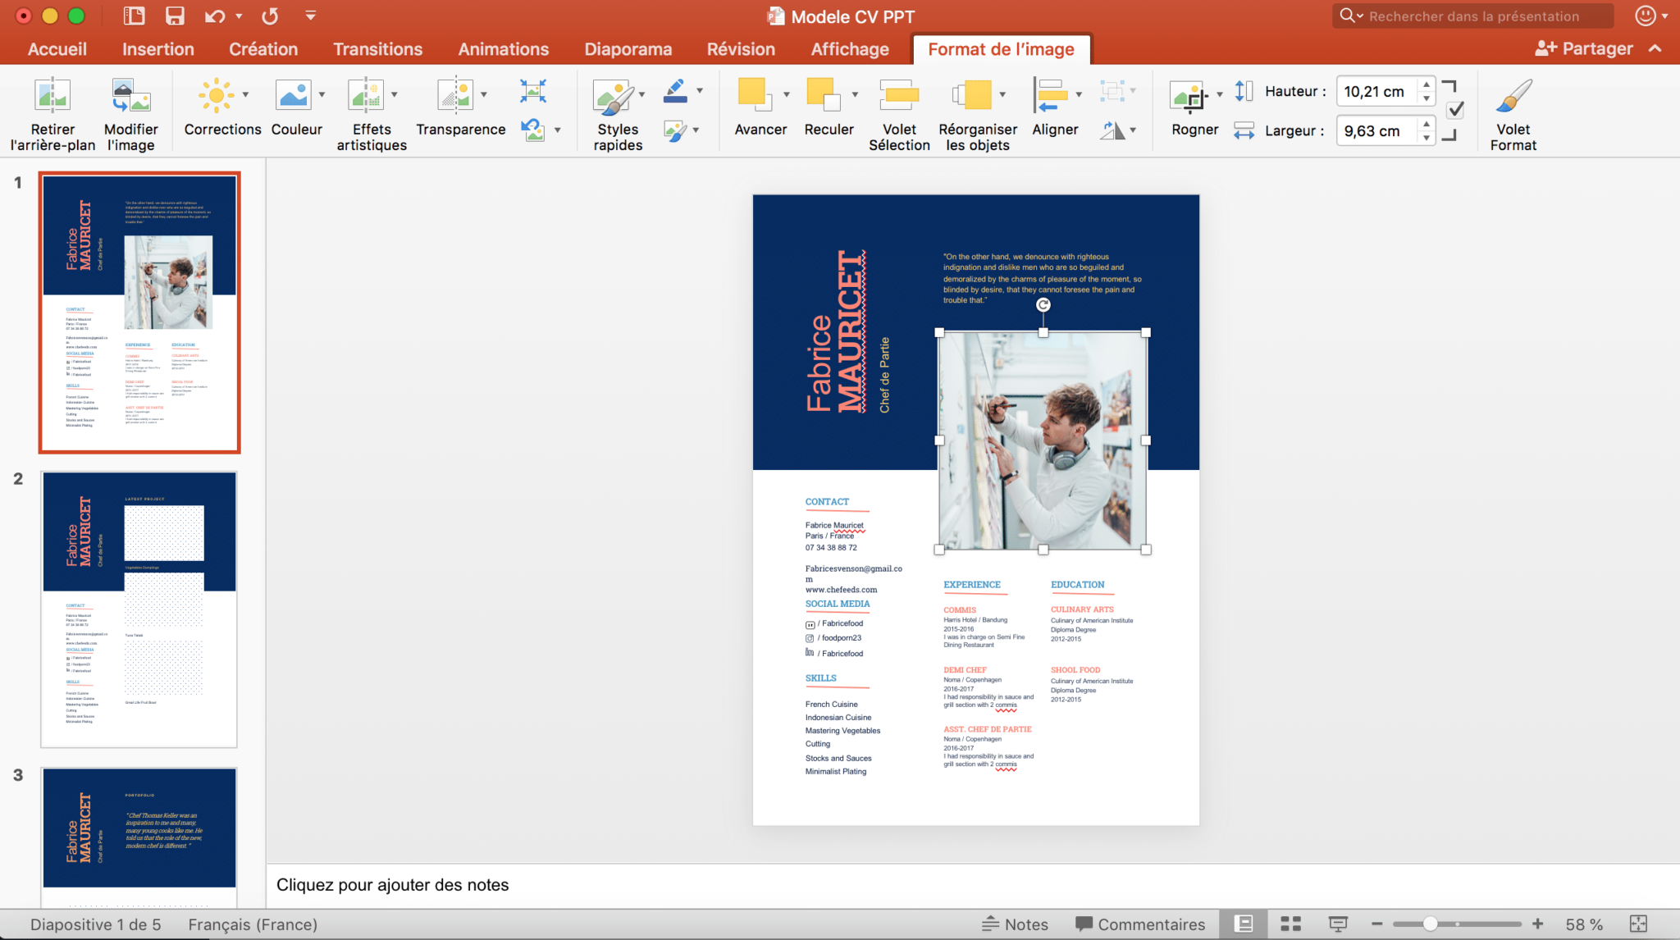Screen dimensions: 1680x940
Task: Click in Rechercher dans la présentation field
Action: tap(1473, 16)
